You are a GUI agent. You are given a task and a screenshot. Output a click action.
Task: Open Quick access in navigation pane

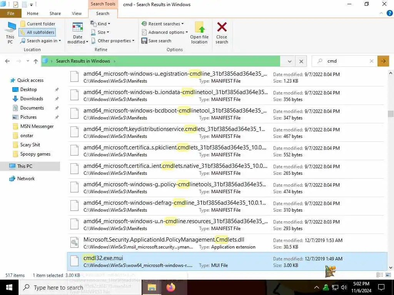tap(30, 80)
